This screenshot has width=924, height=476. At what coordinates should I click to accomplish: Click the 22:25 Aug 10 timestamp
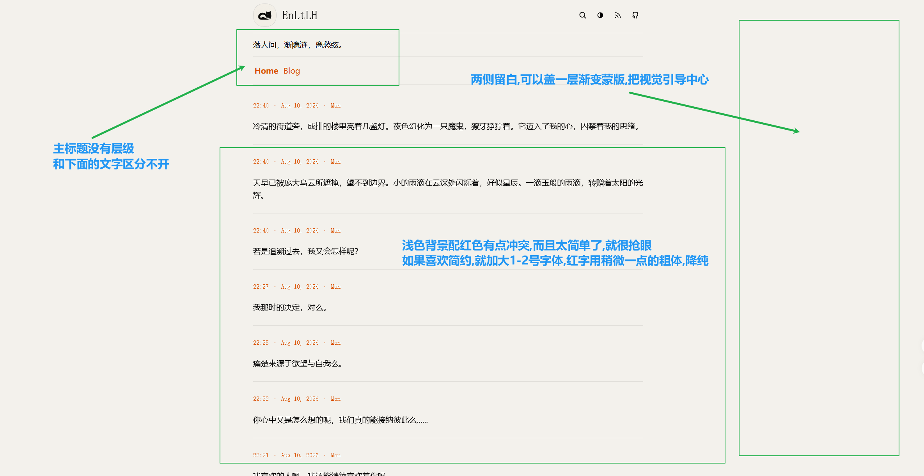click(296, 343)
